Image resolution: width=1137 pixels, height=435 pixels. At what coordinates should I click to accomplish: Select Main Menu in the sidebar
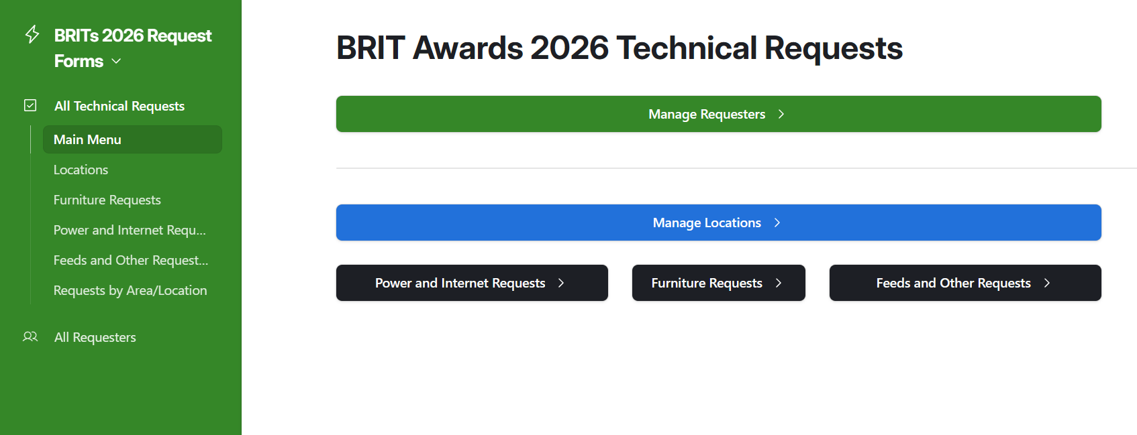pyautogui.click(x=87, y=139)
